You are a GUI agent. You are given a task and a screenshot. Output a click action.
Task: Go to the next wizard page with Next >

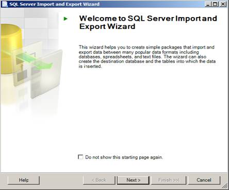click(x=134, y=180)
